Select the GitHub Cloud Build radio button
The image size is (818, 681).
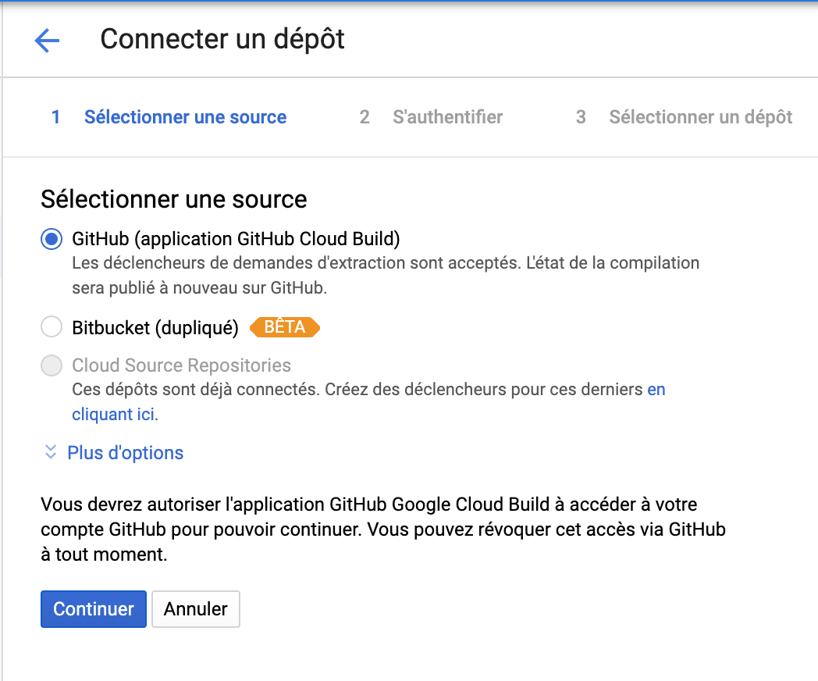52,239
